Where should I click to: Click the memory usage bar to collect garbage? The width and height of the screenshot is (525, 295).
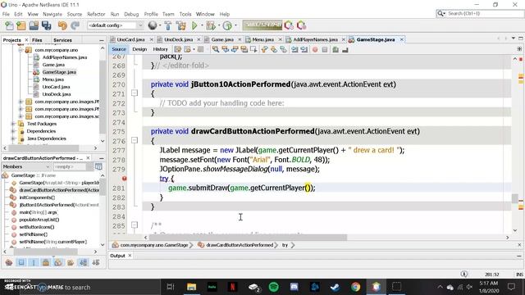(x=262, y=25)
